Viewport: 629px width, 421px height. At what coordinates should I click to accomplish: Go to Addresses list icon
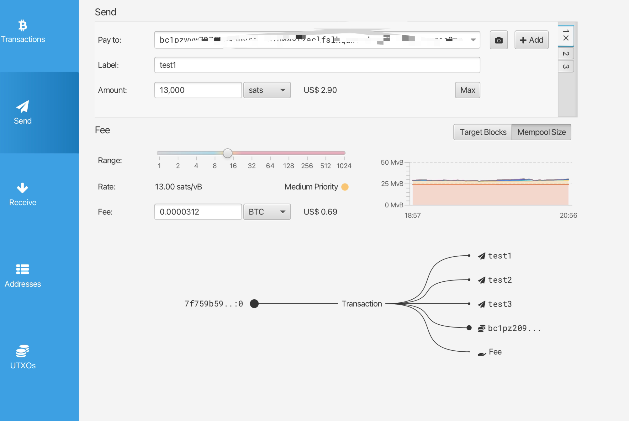click(x=23, y=269)
